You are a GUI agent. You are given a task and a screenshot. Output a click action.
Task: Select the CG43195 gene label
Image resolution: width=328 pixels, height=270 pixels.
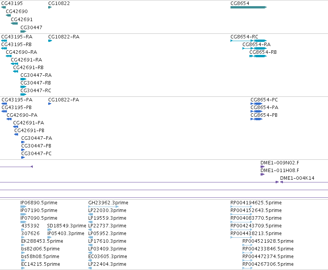[12, 3]
